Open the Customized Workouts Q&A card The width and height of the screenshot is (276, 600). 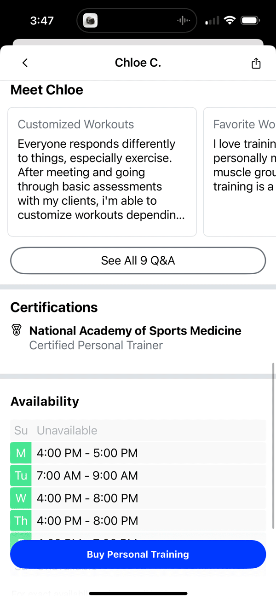click(x=102, y=172)
